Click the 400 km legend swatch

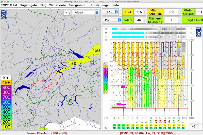tap(6, 112)
